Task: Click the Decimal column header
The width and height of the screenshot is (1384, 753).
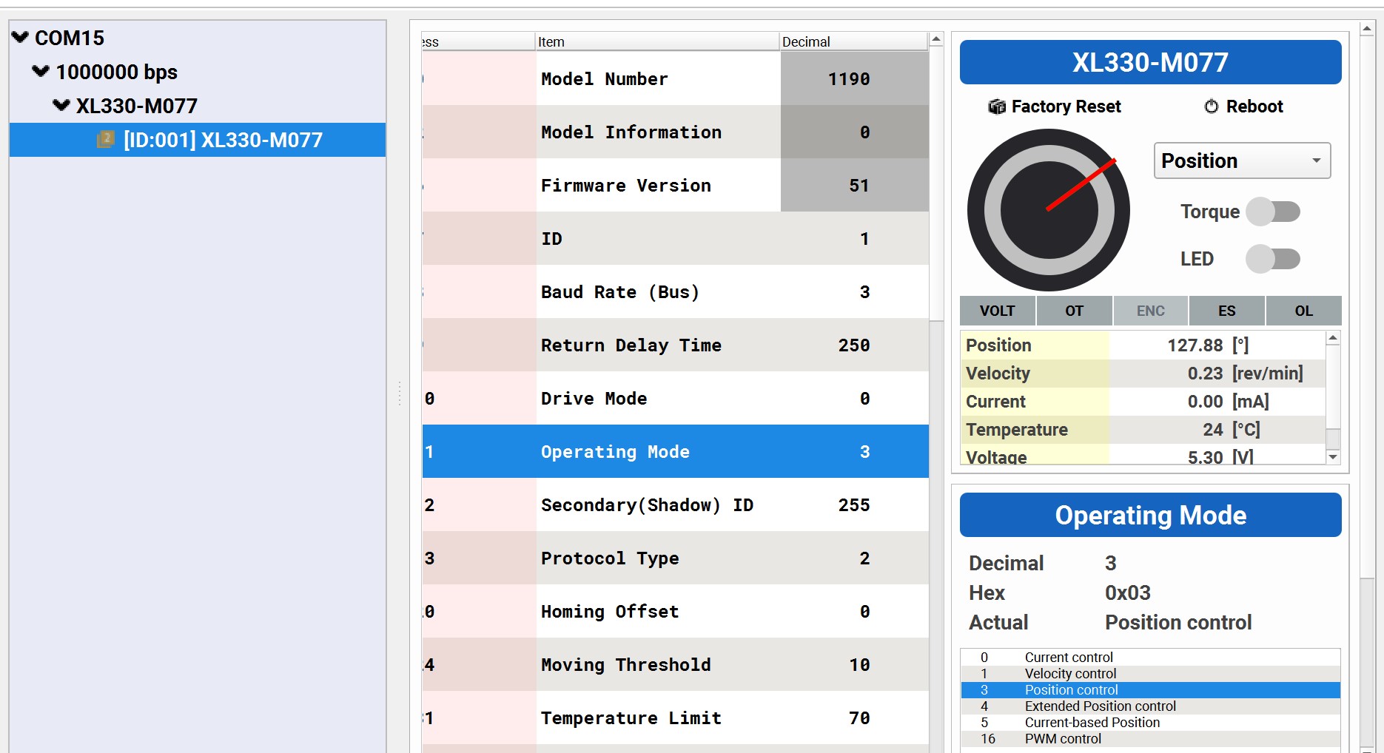Action: pyautogui.click(x=854, y=41)
